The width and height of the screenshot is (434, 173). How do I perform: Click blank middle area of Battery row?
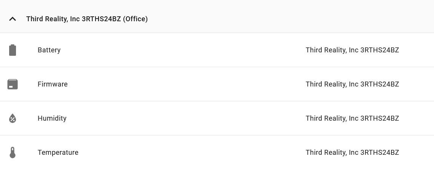pos(183,50)
